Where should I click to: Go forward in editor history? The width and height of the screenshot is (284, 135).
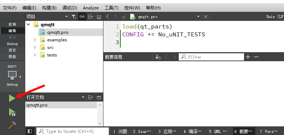[x=116, y=17]
